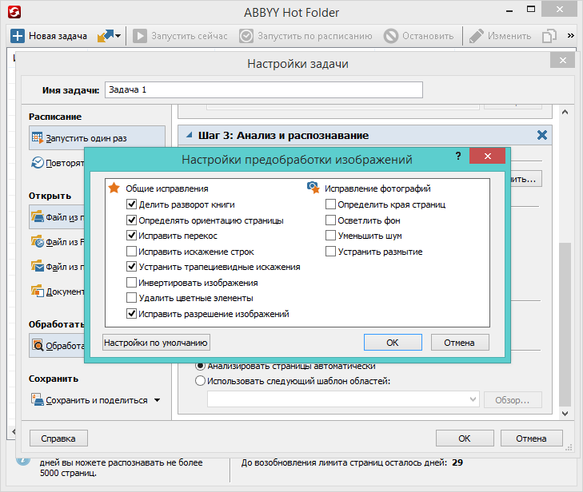
Task: Click the info icon in status bar
Action: click(23, 461)
